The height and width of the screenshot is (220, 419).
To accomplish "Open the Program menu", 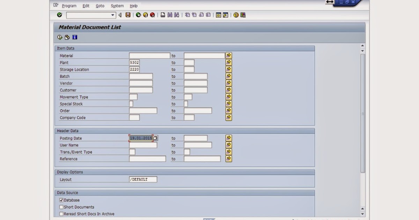I will [x=69, y=6].
